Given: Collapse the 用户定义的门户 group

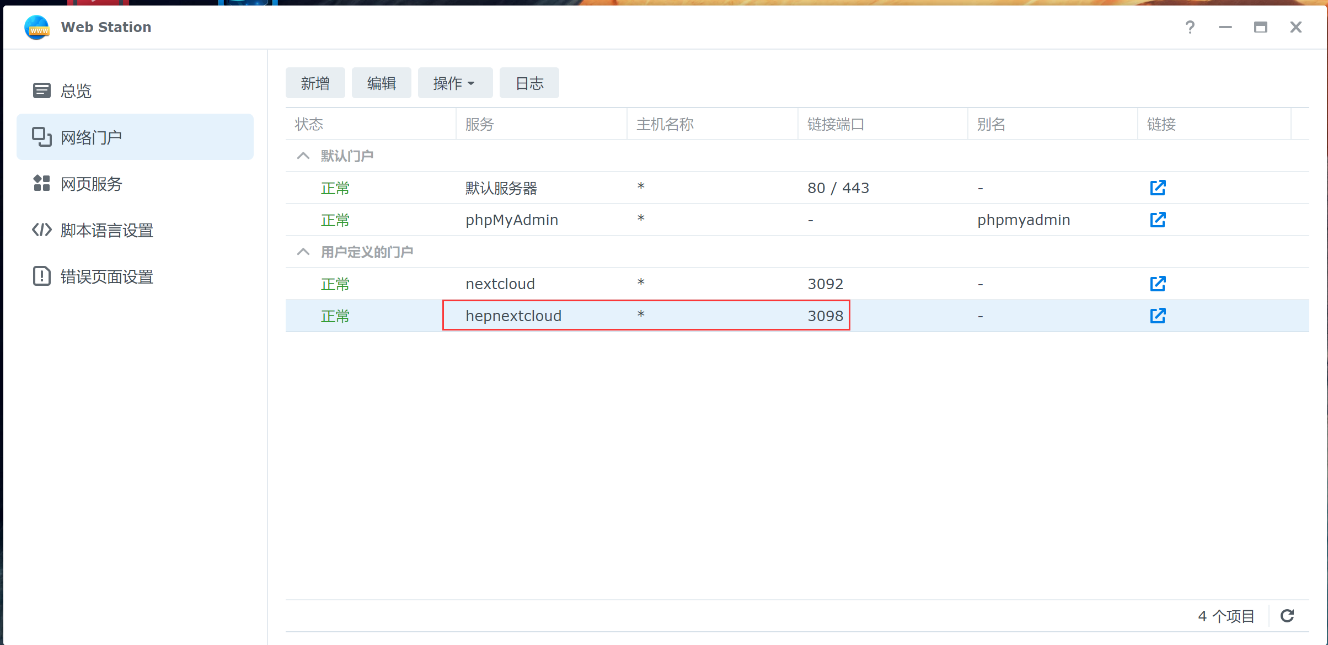Looking at the screenshot, I should (x=303, y=252).
